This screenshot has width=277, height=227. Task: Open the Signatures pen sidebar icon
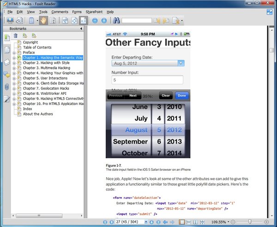coord(7,99)
